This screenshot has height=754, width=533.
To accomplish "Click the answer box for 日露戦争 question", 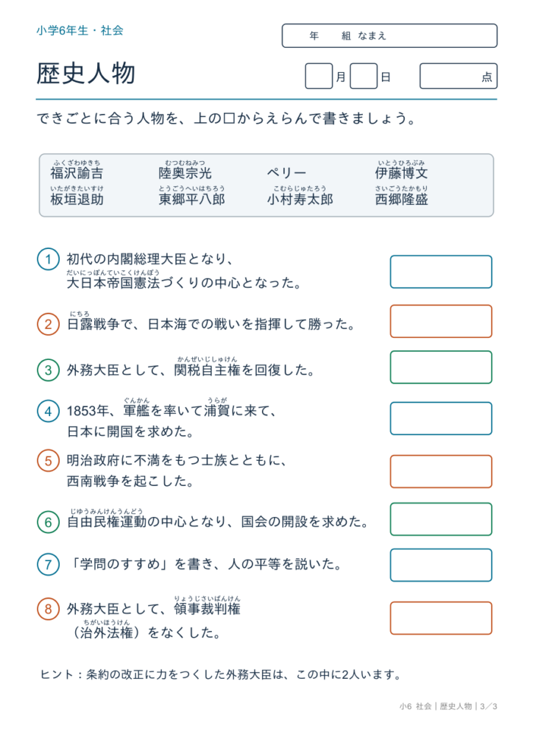I will (441, 321).
